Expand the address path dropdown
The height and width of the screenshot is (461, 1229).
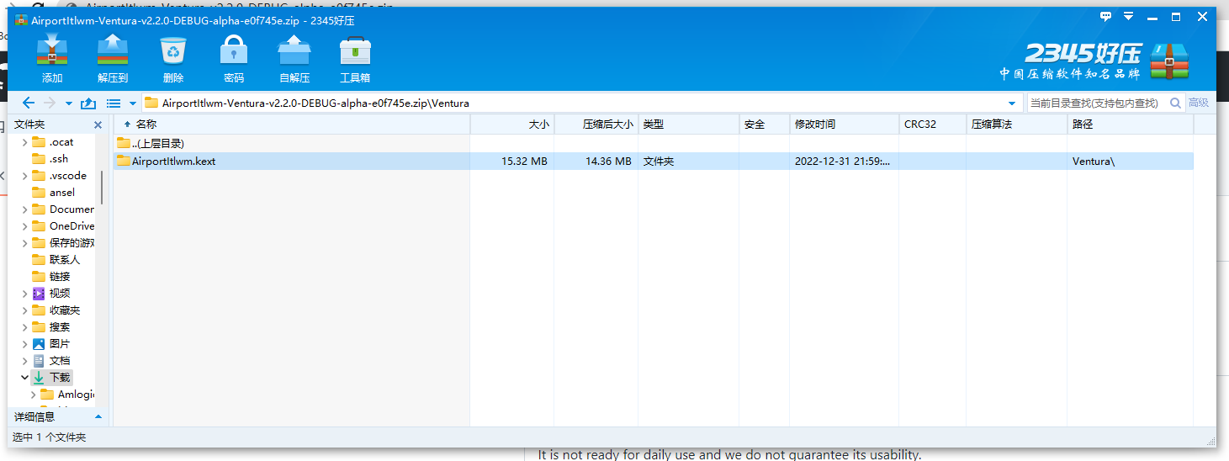pos(1012,103)
